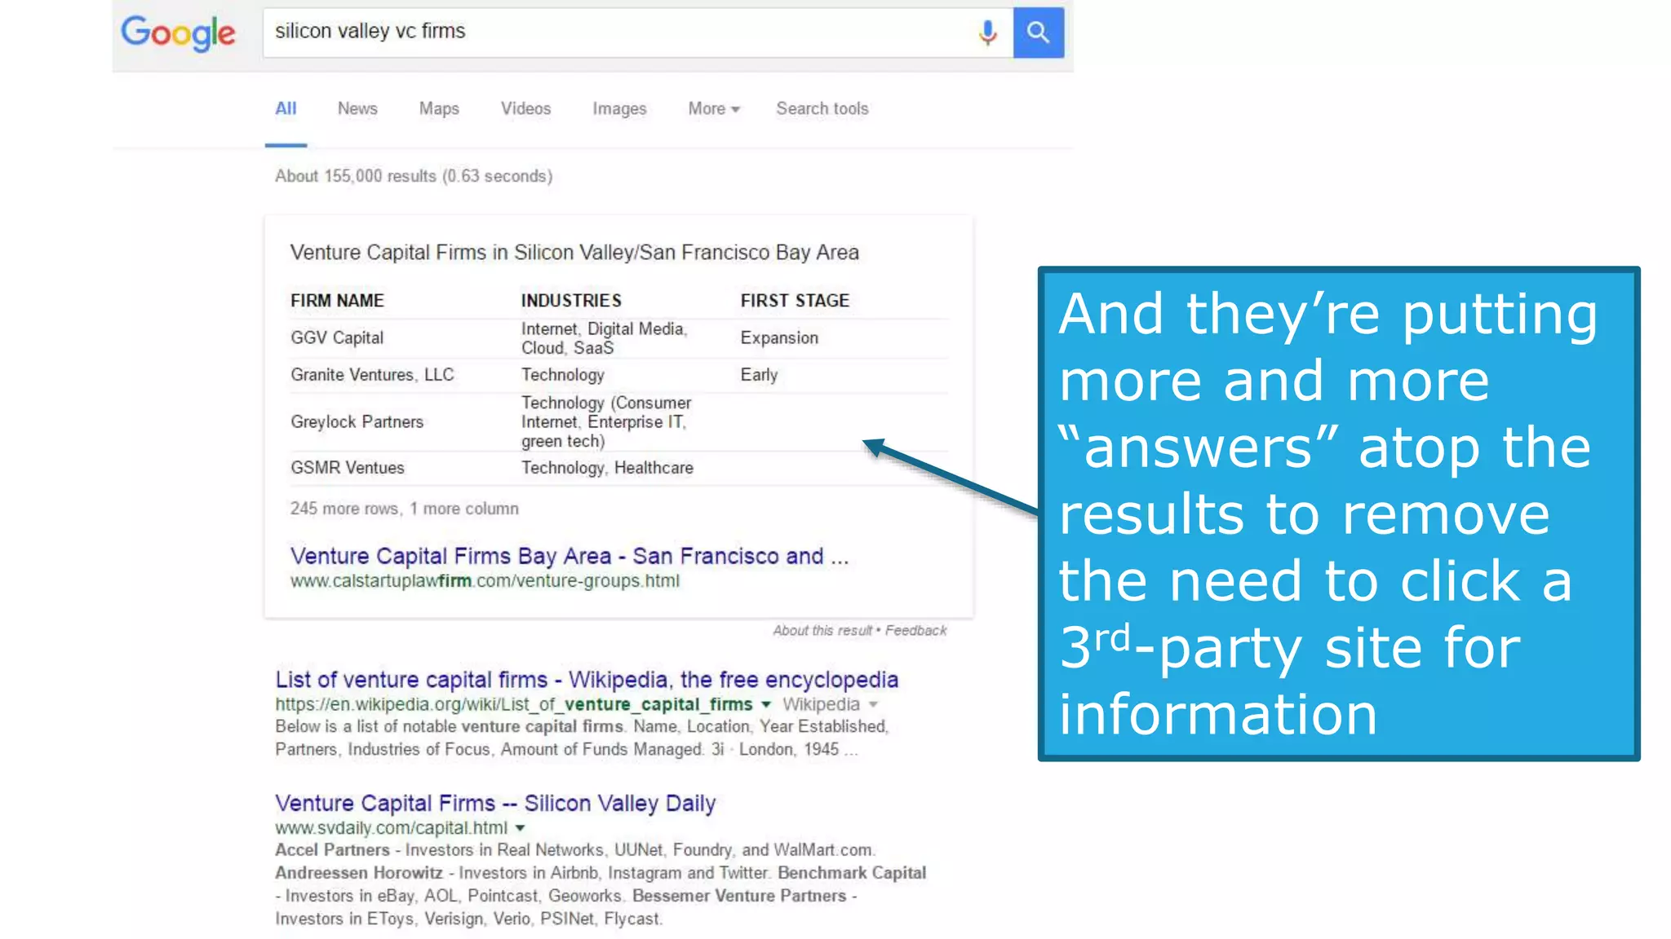Click the About 155,000 results count text
Screen dimensions: 1671x939
tap(414, 176)
